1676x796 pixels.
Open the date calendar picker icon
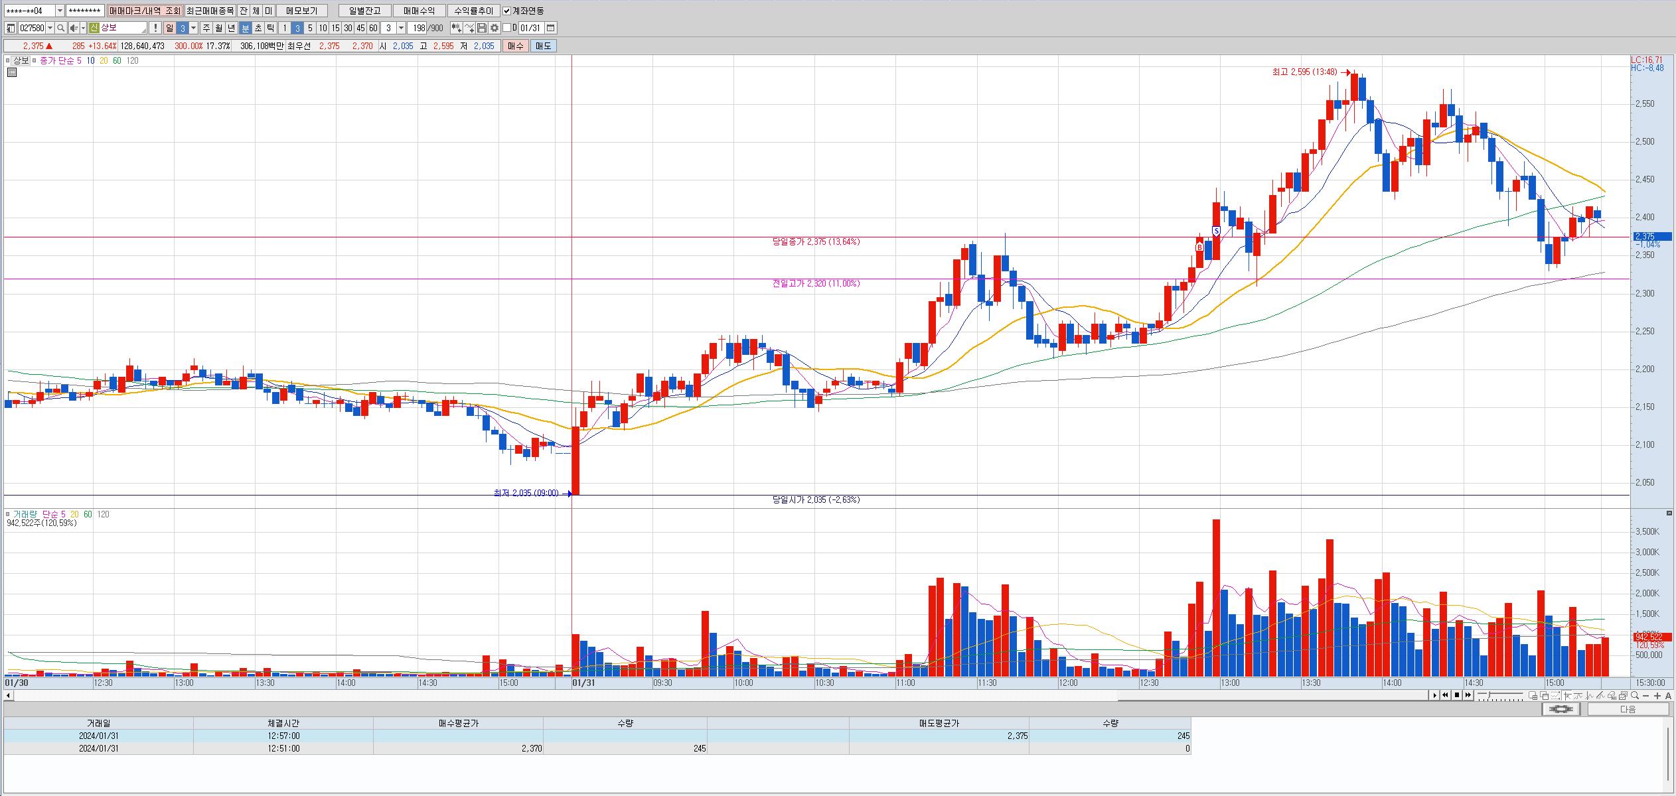[551, 28]
